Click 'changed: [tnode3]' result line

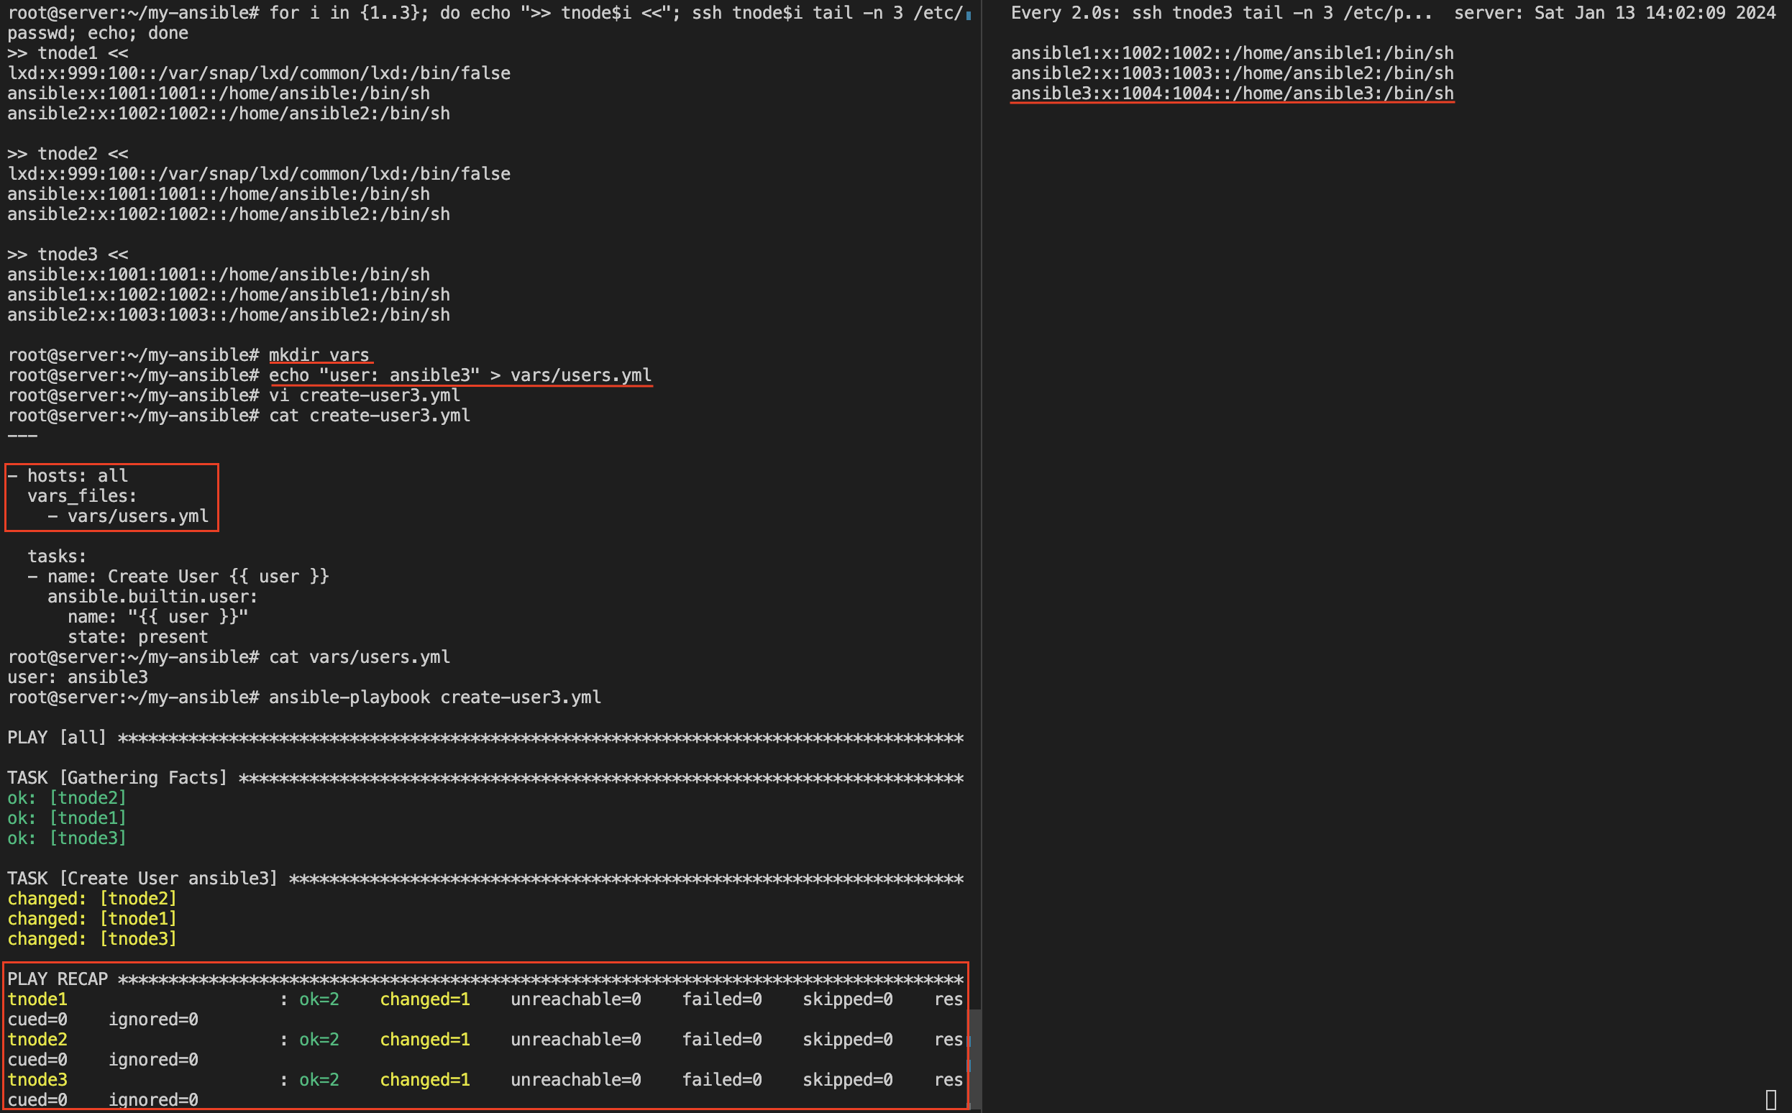[92, 938]
